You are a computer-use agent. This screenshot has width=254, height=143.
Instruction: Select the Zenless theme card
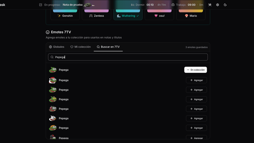tap(97, 15)
